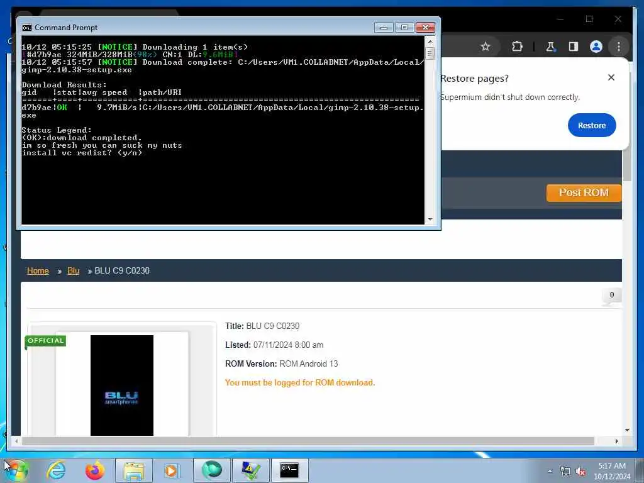Click Command Prompt scrollbar down arrow
Viewport: 644px width, 483px height.
point(430,219)
